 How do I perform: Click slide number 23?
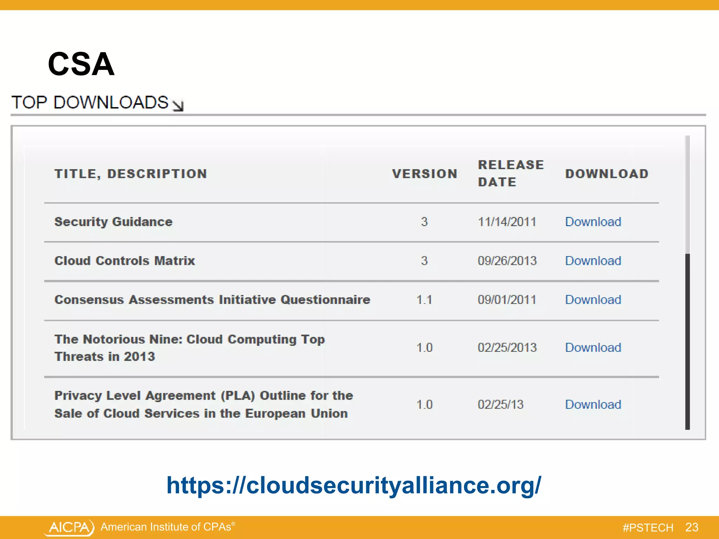(692, 527)
